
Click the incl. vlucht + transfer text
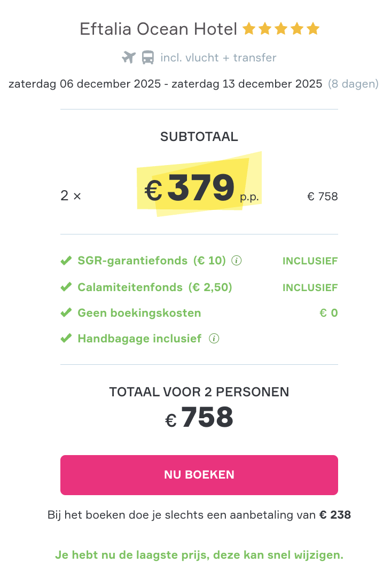pos(218,57)
